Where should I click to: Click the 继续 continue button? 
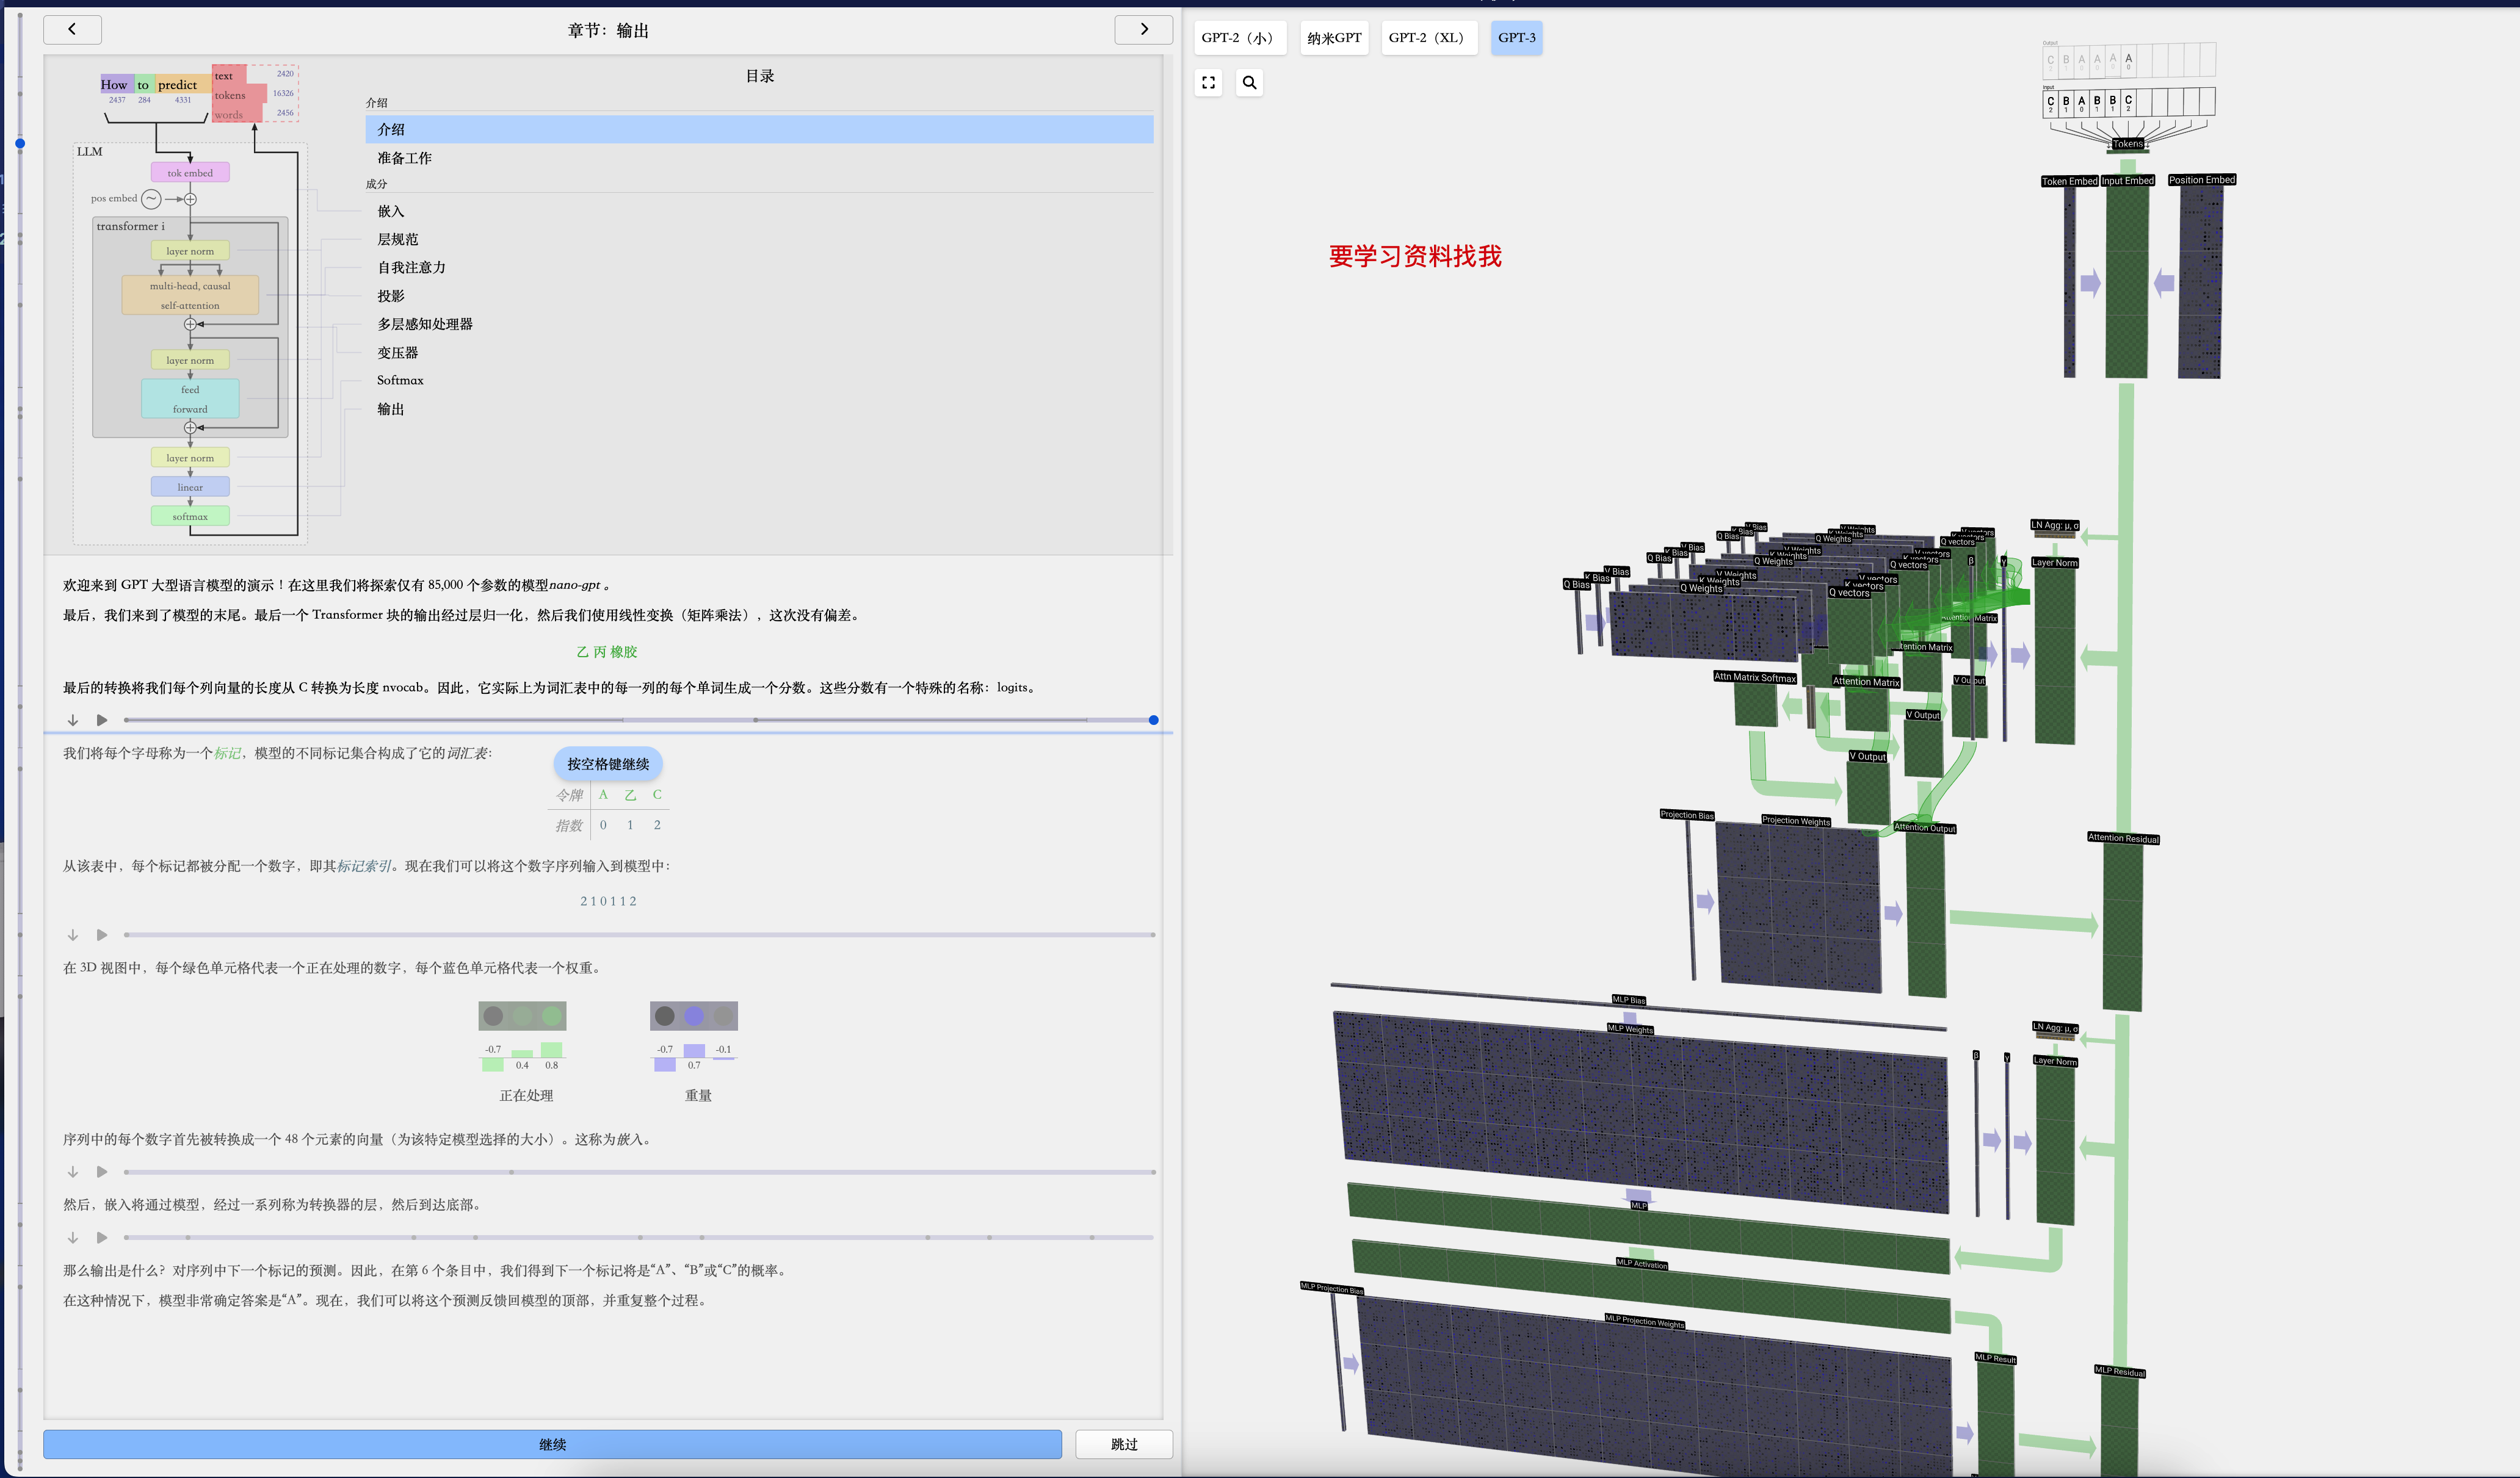pos(552,1444)
